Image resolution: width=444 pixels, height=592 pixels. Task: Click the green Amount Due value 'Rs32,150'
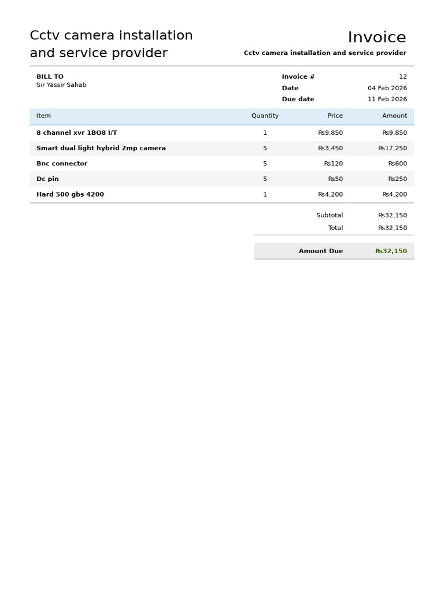[391, 251]
